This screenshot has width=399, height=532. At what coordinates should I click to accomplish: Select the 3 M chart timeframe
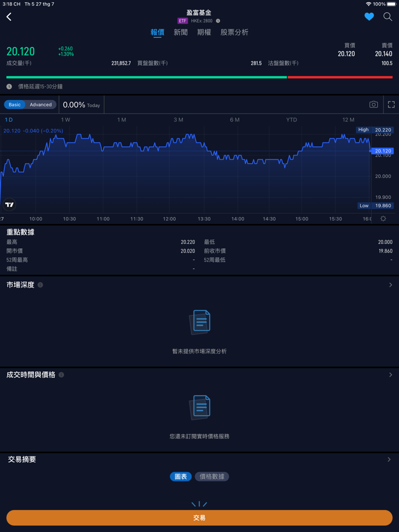178,120
